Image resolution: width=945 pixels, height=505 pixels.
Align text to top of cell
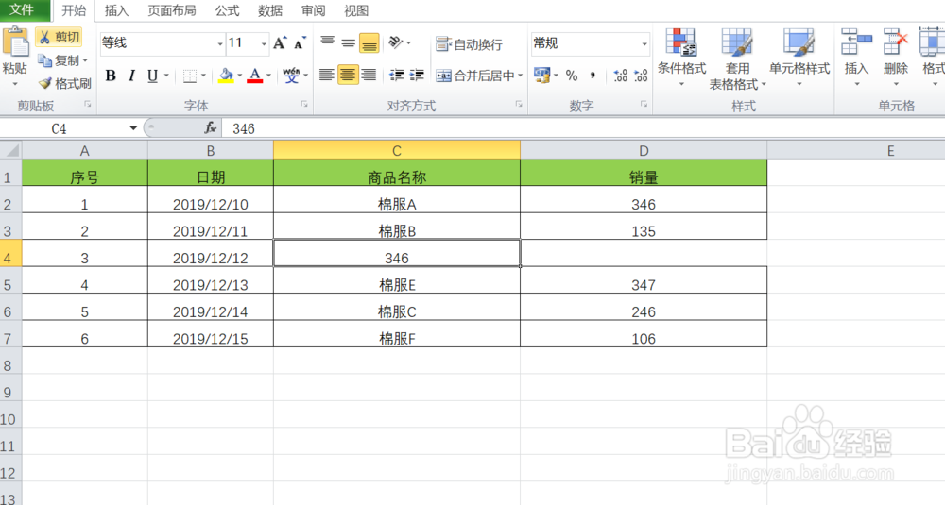[327, 42]
